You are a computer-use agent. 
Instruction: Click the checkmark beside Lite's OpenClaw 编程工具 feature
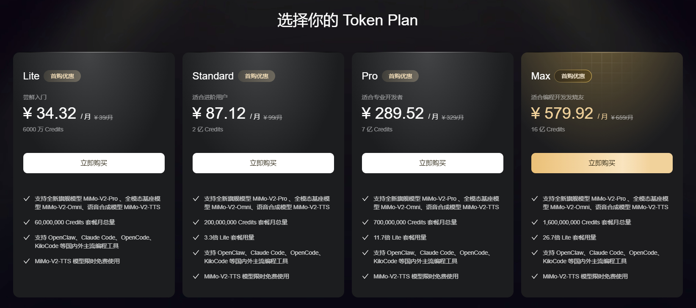tap(26, 237)
